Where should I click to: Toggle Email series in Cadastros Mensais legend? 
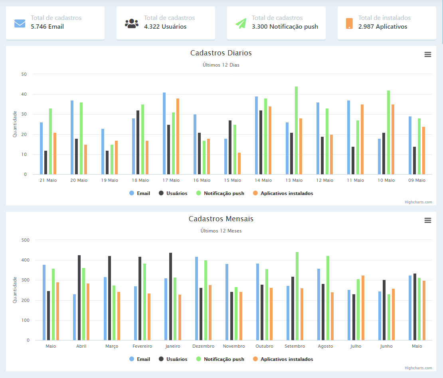(140, 359)
